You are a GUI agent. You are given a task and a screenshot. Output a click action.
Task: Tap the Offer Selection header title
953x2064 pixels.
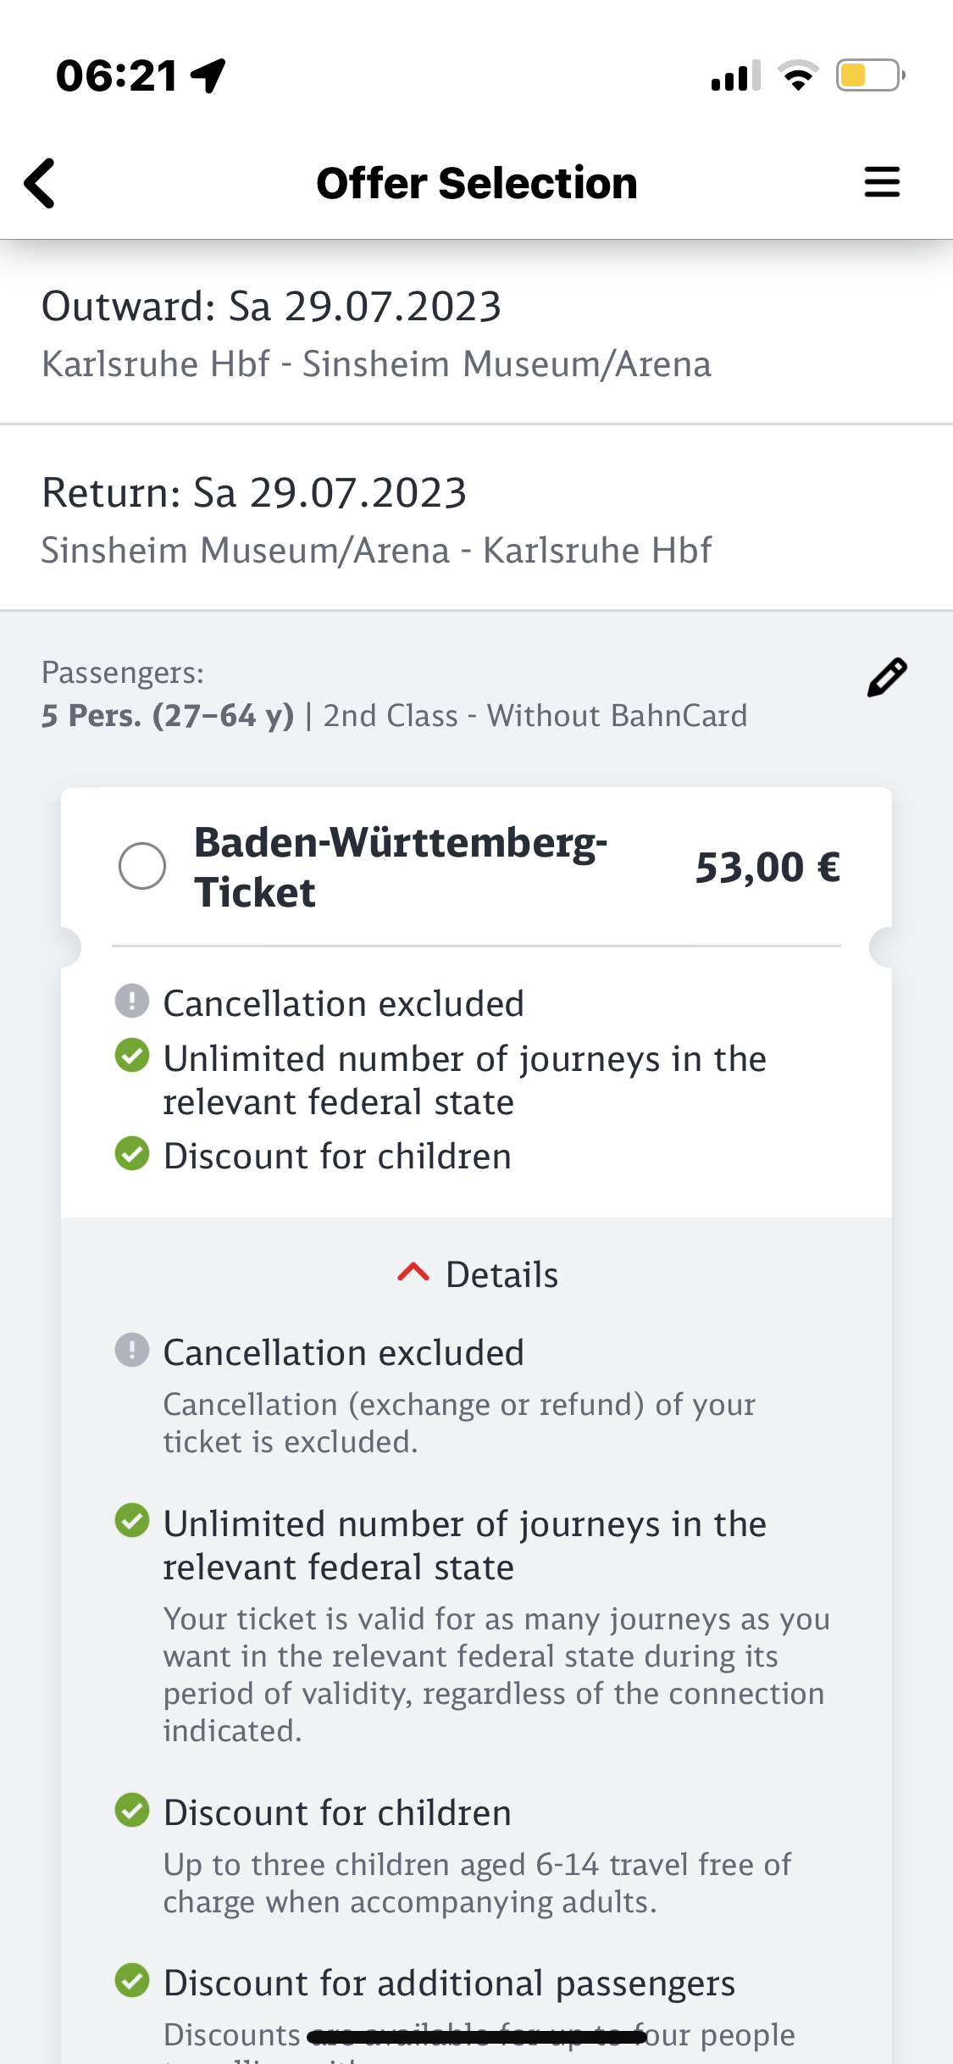click(x=477, y=183)
